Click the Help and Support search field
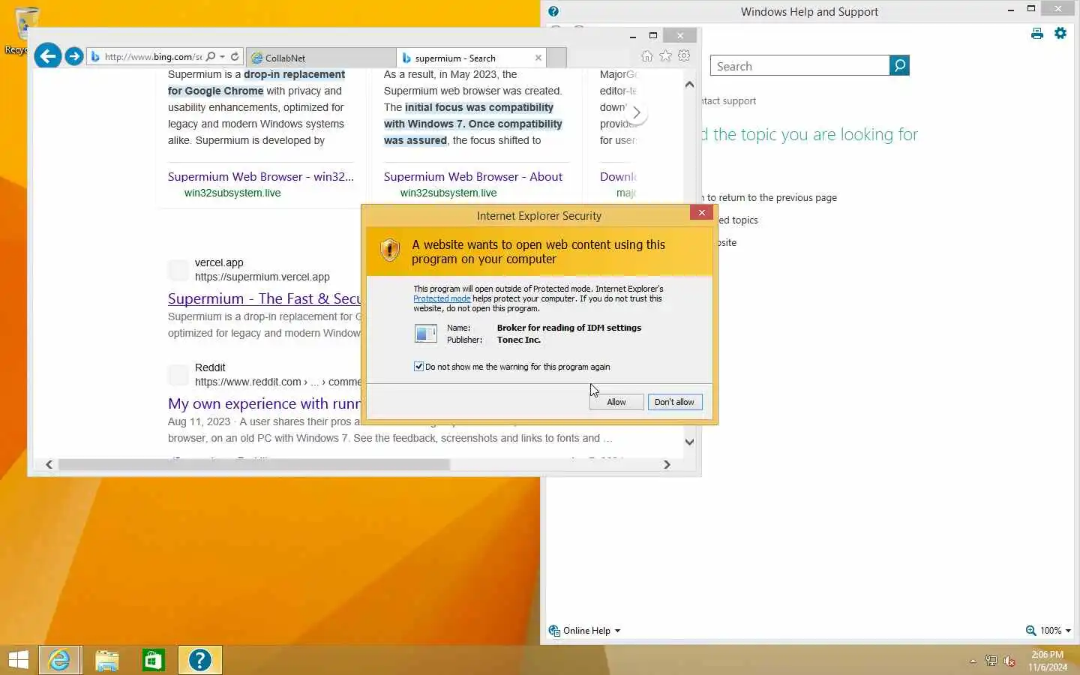The image size is (1080, 675). (799, 66)
